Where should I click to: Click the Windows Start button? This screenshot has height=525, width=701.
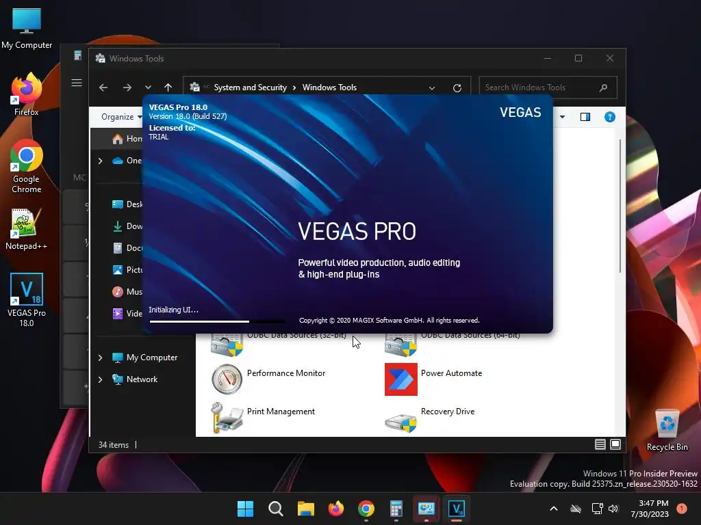coord(245,509)
